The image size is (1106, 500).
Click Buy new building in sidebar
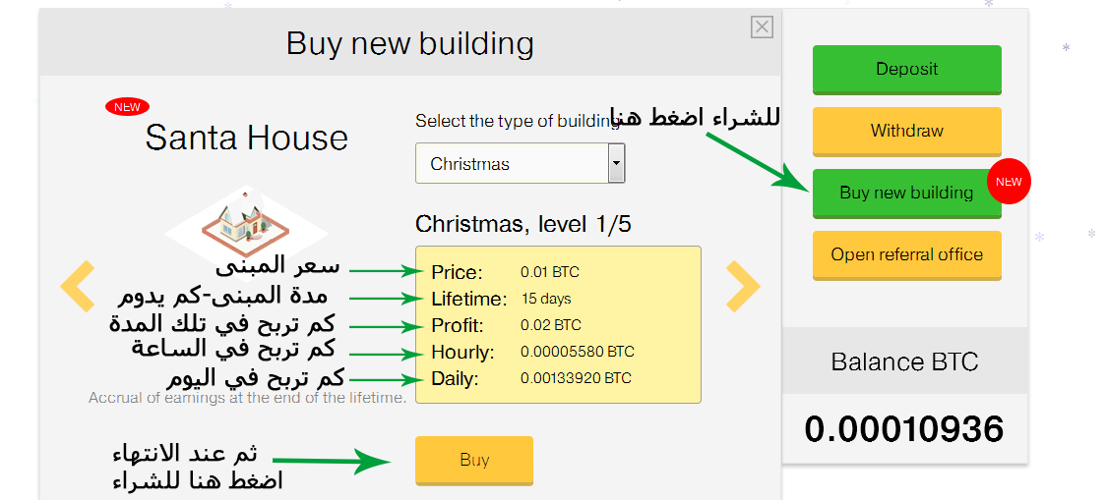[x=907, y=193]
